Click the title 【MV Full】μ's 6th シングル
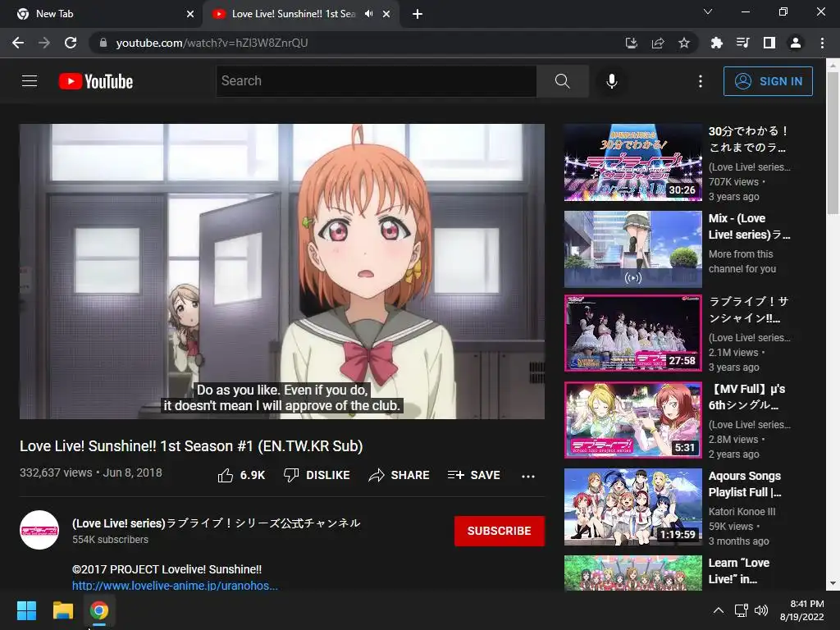Viewport: 840px width, 630px height. 746,397
